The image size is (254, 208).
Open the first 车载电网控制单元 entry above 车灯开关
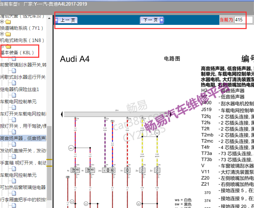(18, 102)
